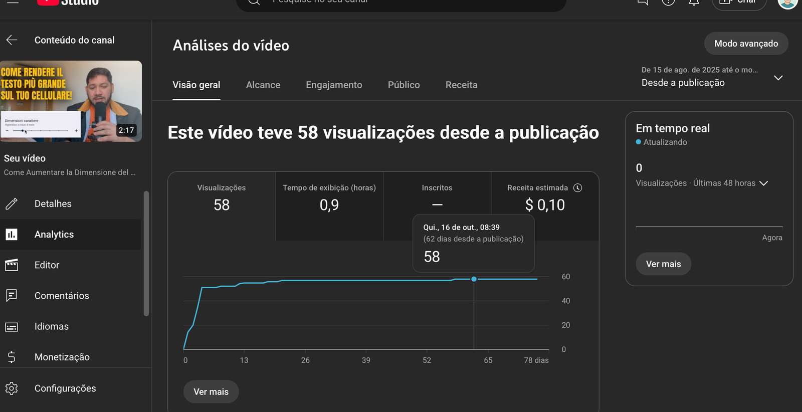Open the account avatar menu

point(787,3)
